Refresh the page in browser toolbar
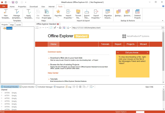Screen dimensions: 165x113 pyautogui.click(x=51, y=28)
